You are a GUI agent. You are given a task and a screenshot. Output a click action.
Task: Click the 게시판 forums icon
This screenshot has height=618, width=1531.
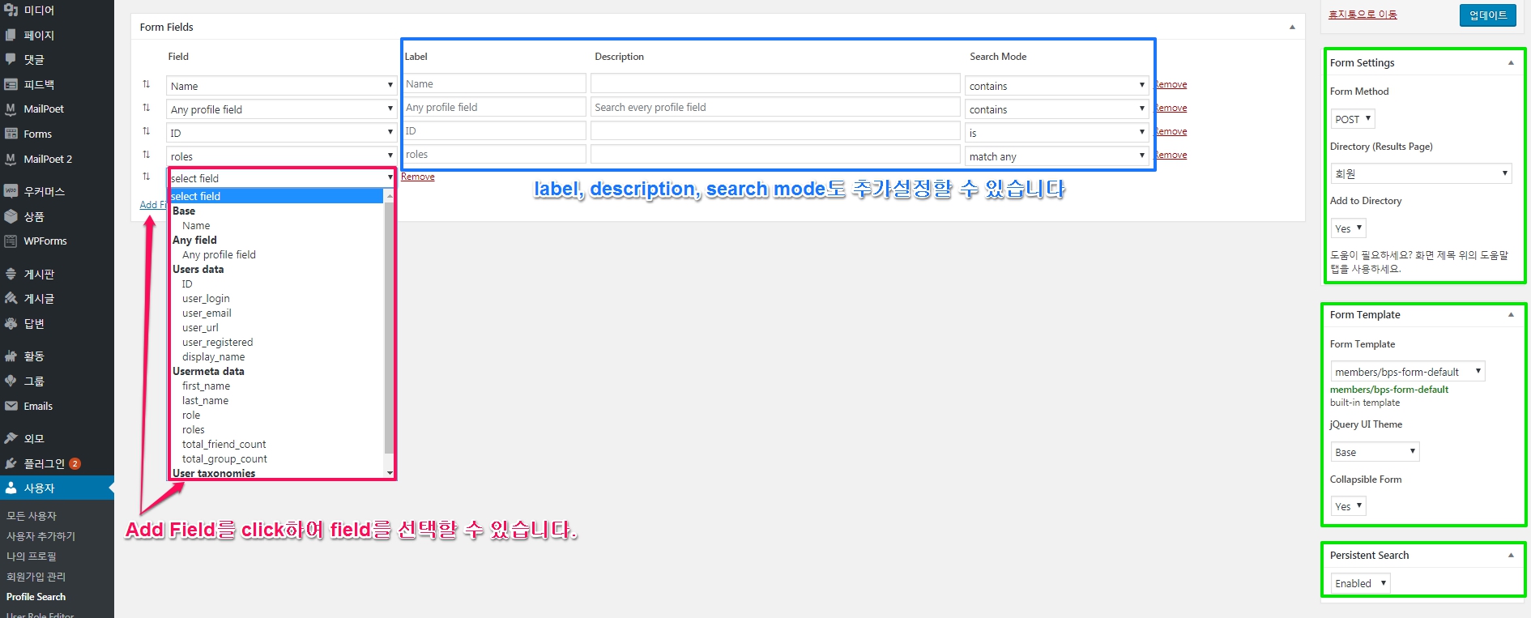pos(11,274)
